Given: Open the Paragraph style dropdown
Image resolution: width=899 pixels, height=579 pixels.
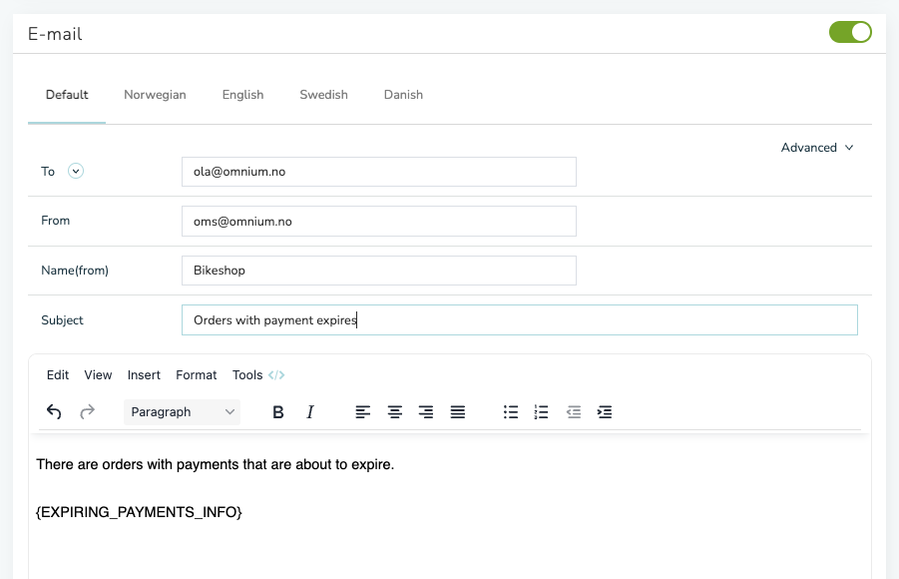Looking at the screenshot, I should (x=182, y=412).
